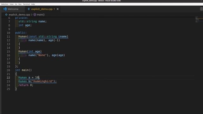Screen dimensions: 203x114
Task: Click 'int age;' on line 8
Action: [25, 25]
